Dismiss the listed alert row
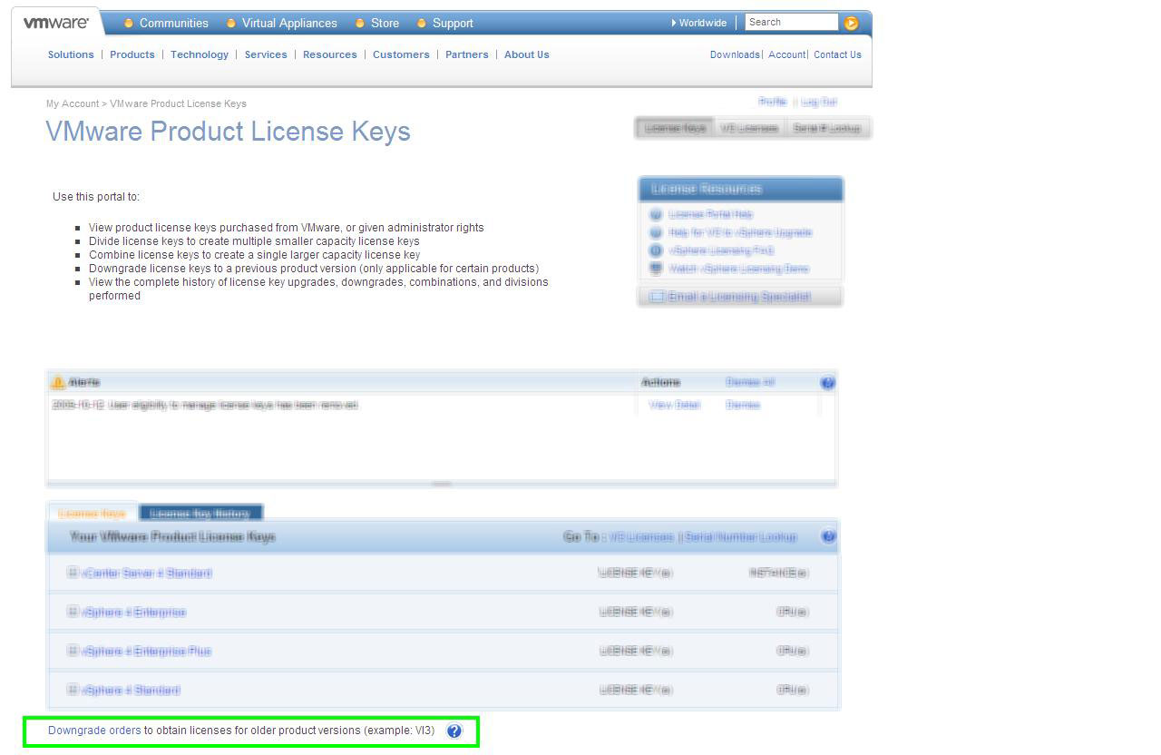 coord(743,405)
